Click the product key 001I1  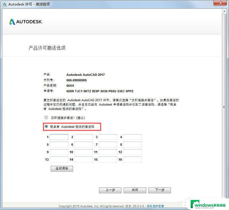click(70, 86)
